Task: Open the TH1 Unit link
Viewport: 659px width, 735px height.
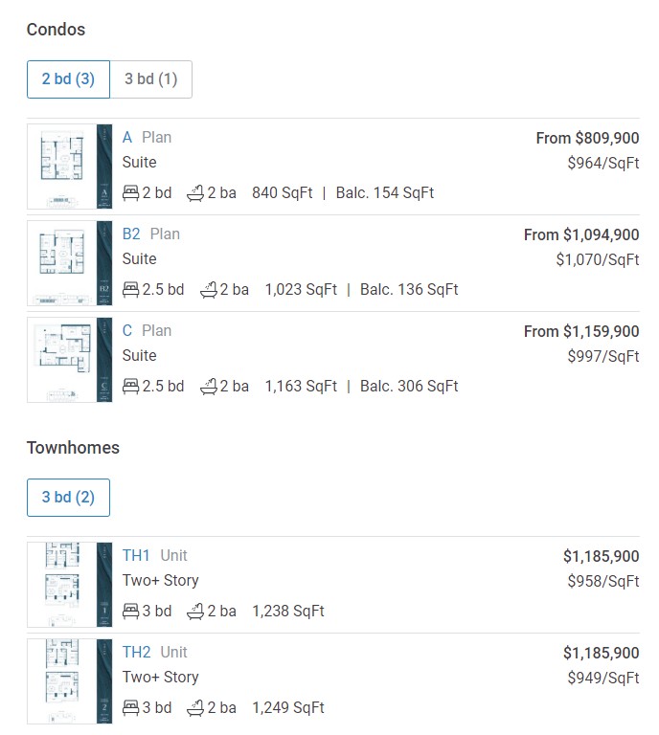Action: click(155, 555)
